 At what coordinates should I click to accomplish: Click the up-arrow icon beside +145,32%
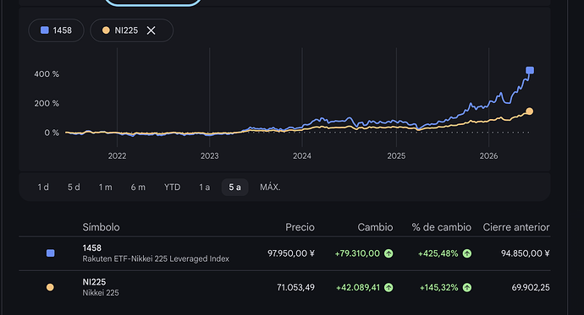[467, 287]
